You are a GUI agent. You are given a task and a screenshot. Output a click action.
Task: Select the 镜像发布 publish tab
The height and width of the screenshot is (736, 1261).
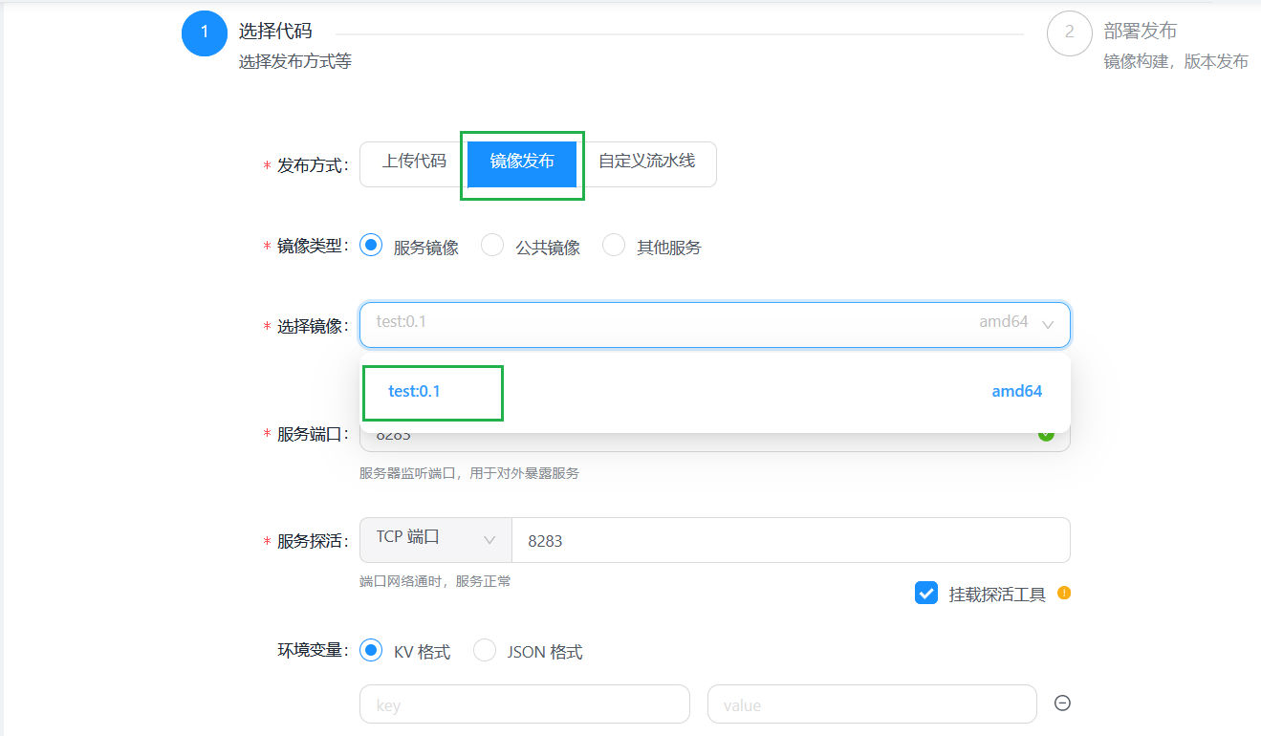tap(522, 162)
